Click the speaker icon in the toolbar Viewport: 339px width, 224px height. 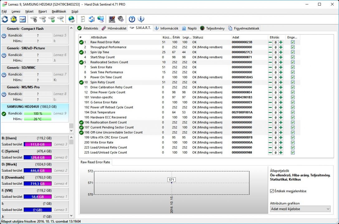coord(120,19)
